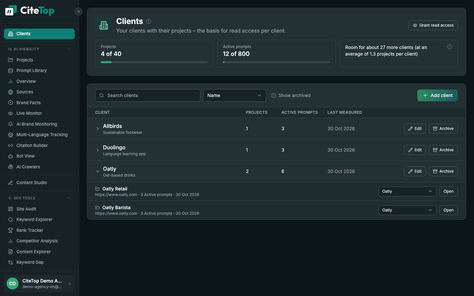Enable the Show archived checkbox
The width and height of the screenshot is (474, 296).
274,95
